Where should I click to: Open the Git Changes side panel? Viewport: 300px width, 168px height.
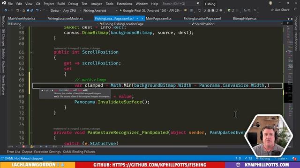(3, 37)
